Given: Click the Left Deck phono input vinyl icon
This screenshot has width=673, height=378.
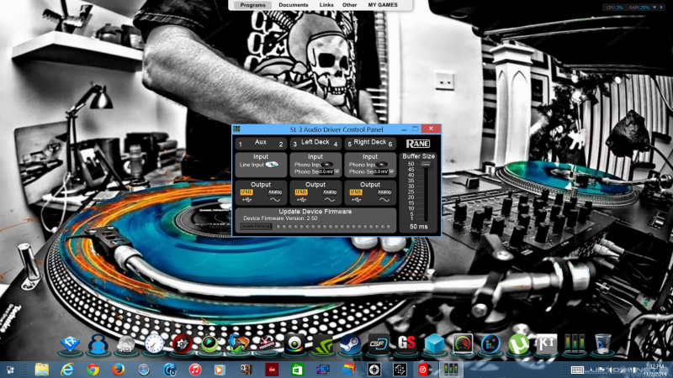Looking at the screenshot, I should [327, 165].
